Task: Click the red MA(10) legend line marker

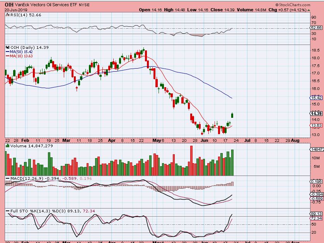Action: coord(7,56)
